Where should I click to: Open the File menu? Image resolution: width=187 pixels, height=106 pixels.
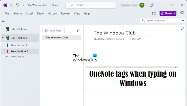7,14
